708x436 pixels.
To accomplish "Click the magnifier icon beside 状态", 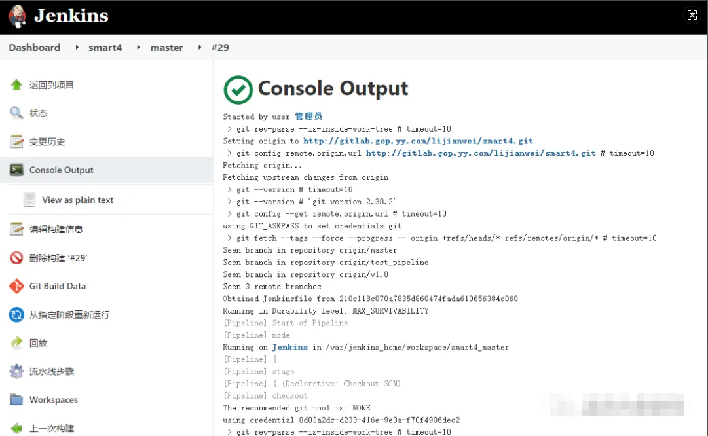I will pyautogui.click(x=16, y=113).
